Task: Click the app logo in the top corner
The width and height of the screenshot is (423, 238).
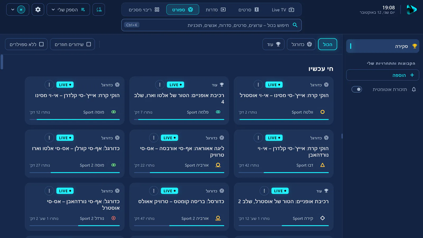Action: 411,10
